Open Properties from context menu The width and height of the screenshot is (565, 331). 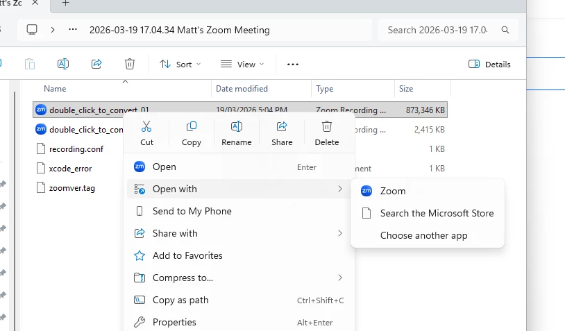239,322
